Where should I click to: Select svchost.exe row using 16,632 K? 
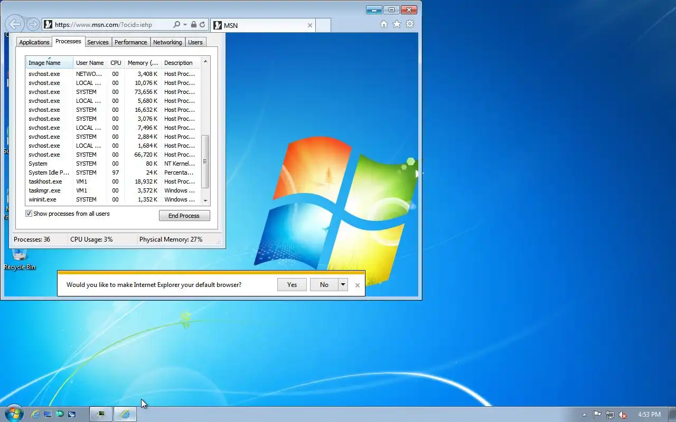pyautogui.click(x=113, y=110)
